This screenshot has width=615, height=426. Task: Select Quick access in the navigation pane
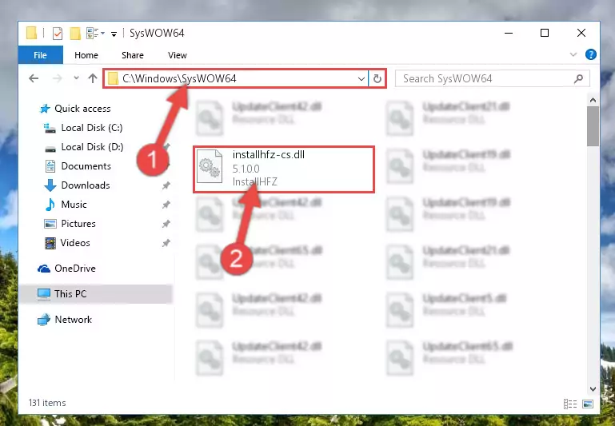(82, 109)
